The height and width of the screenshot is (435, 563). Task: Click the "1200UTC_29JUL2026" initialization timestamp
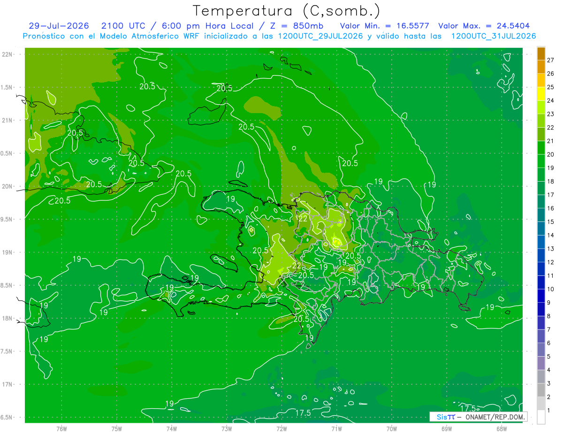[320, 36]
